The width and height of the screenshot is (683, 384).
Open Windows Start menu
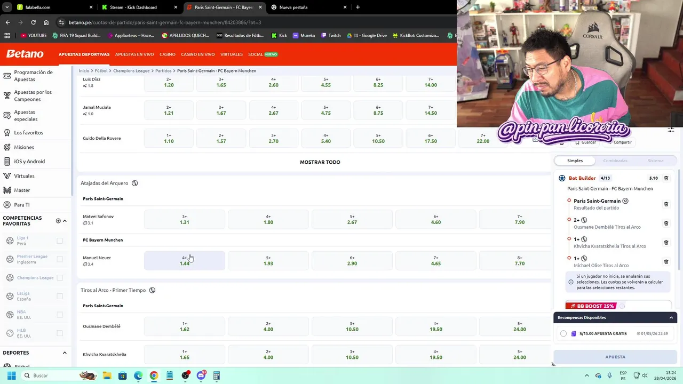tap(11, 375)
